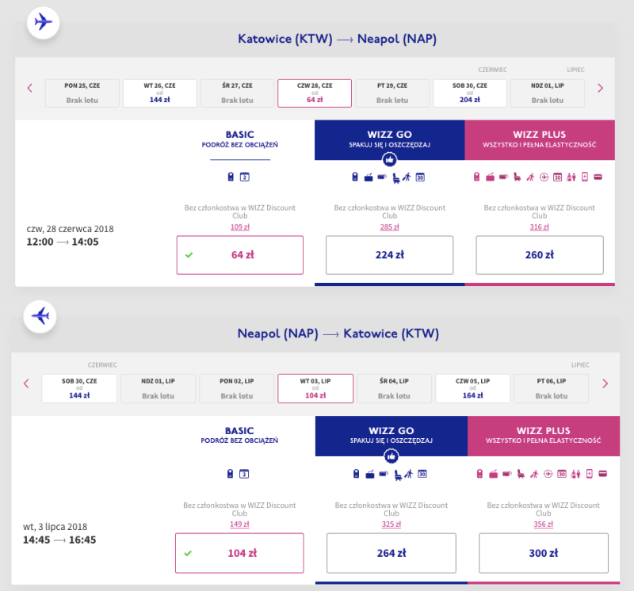This screenshot has width=634, height=591.
Task: Click the cabin bag icon under BASIC for the Katowice–Neapol flight
Action: [x=231, y=177]
